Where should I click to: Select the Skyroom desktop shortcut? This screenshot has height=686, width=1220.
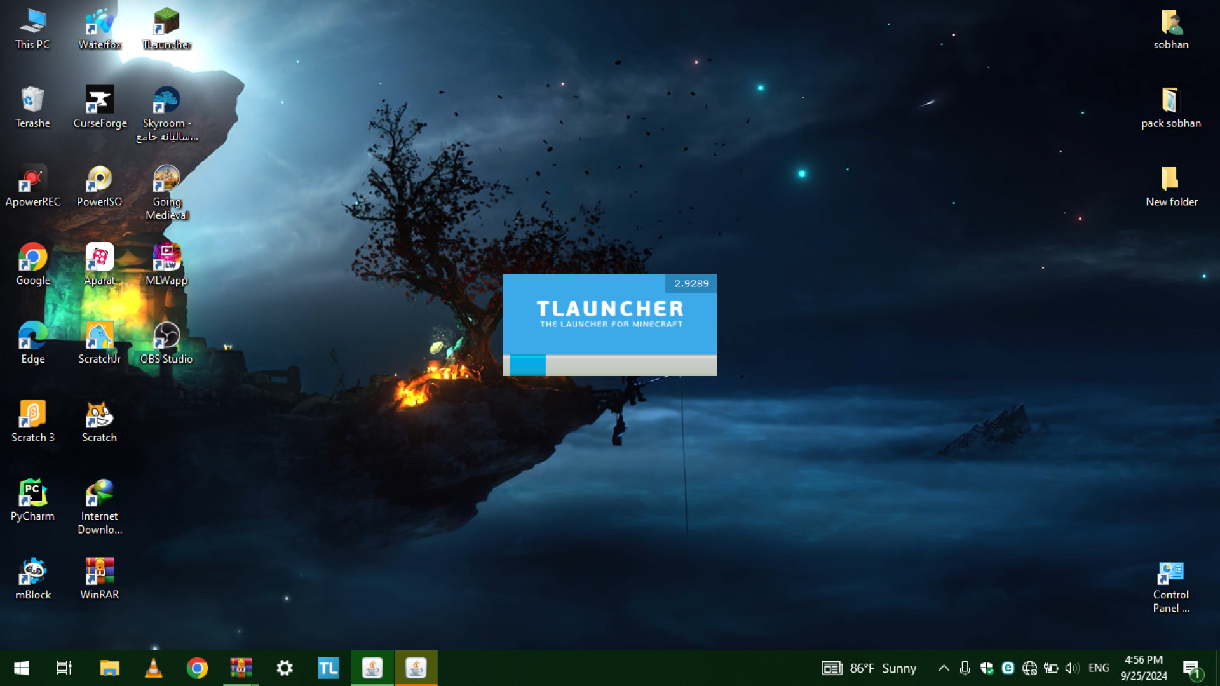click(x=166, y=114)
